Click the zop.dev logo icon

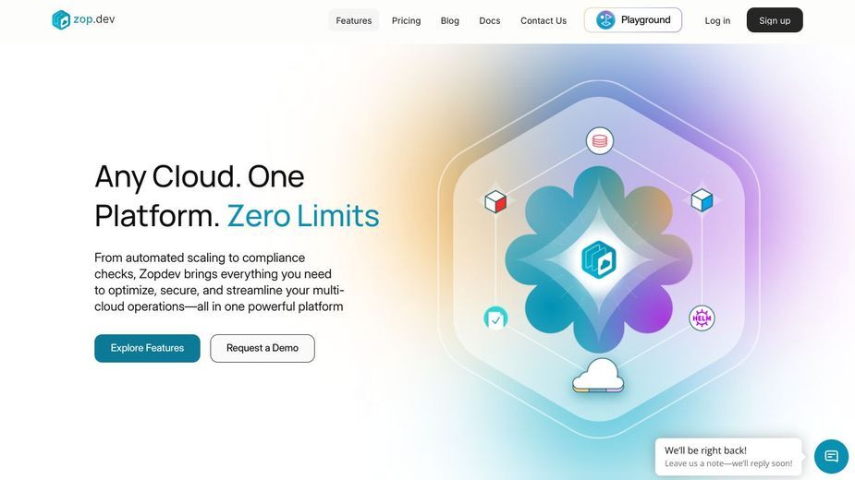click(x=60, y=20)
